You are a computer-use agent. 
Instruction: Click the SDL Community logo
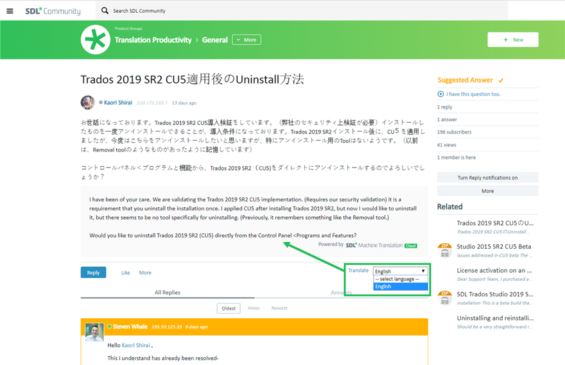click(x=53, y=11)
